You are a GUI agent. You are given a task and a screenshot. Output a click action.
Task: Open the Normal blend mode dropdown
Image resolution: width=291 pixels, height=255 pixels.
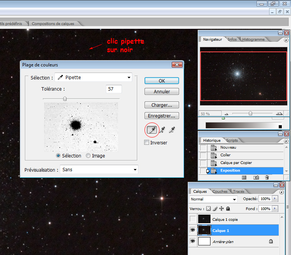pyautogui.click(x=214, y=199)
